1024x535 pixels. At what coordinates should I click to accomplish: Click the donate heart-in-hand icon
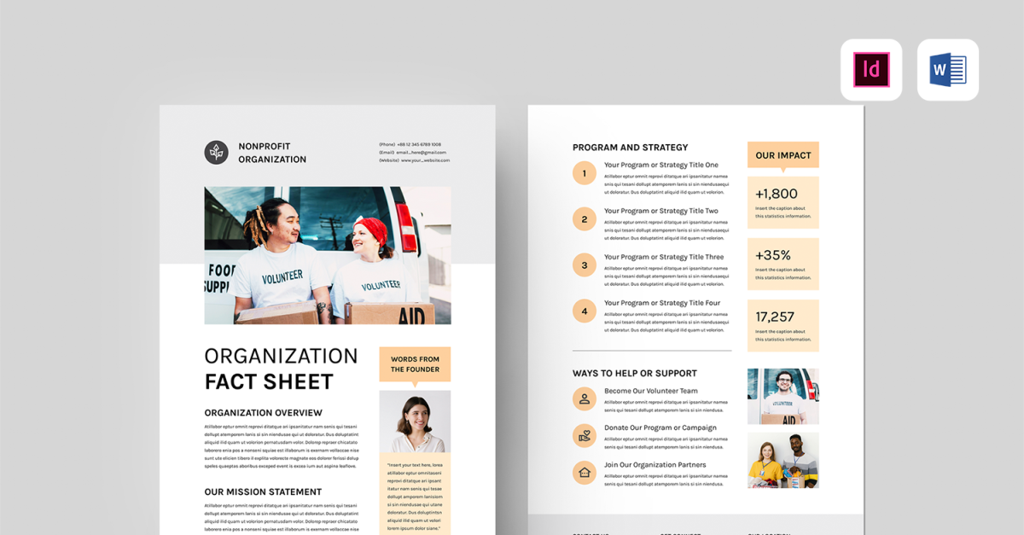pyautogui.click(x=584, y=435)
